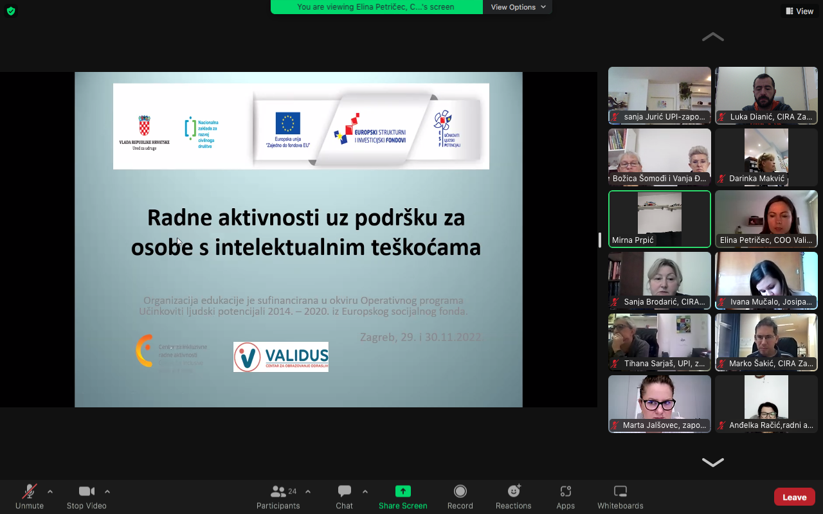
Task: Click the green encryption shield icon
Action: 11,11
